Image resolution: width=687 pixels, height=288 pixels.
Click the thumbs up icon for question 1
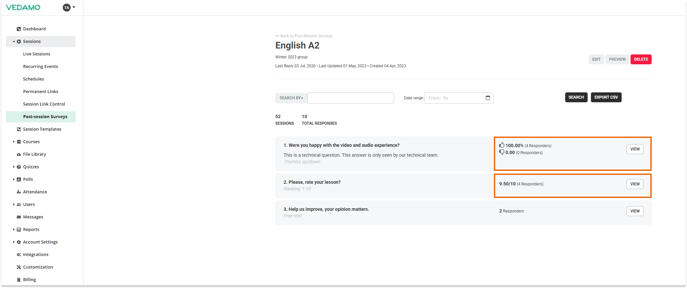click(502, 145)
